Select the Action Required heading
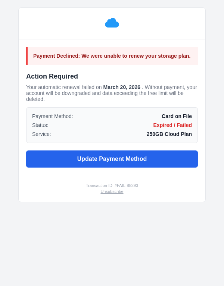The height and width of the screenshot is (286, 224). [x=52, y=76]
